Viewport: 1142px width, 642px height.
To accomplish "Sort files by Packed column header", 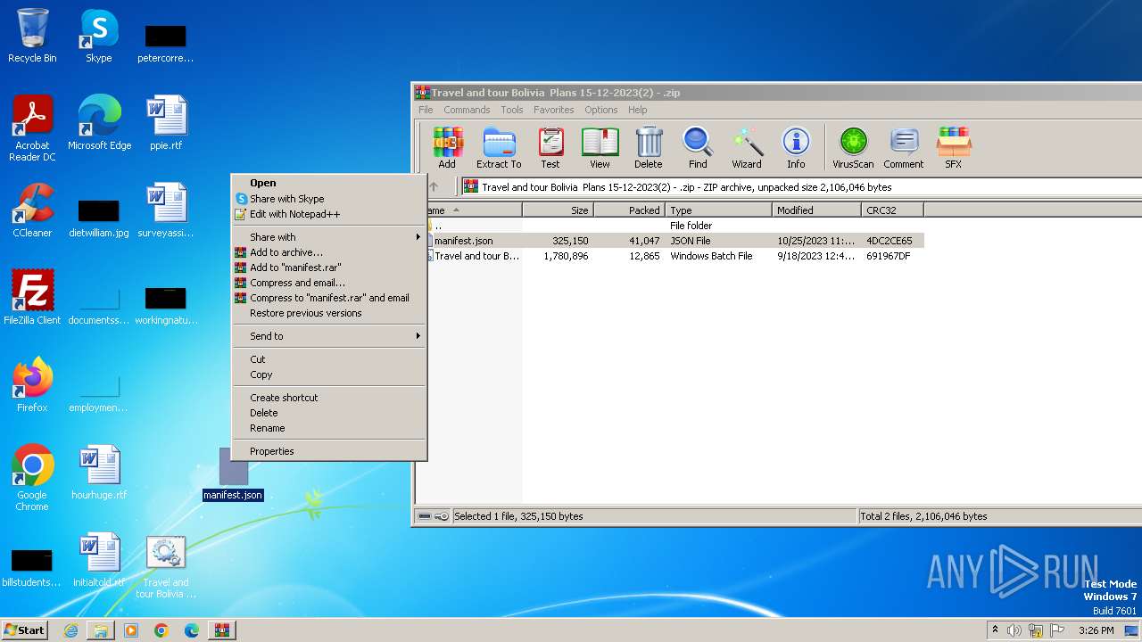I will pos(629,210).
